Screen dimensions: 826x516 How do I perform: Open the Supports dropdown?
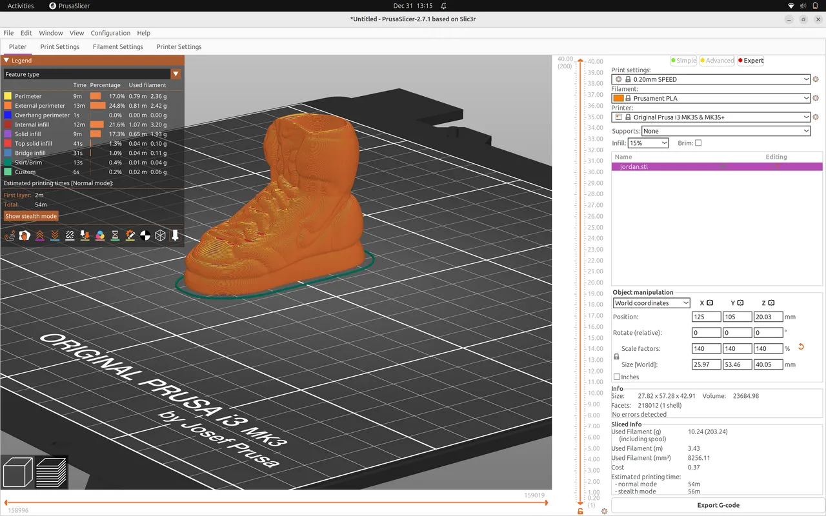[x=726, y=130]
